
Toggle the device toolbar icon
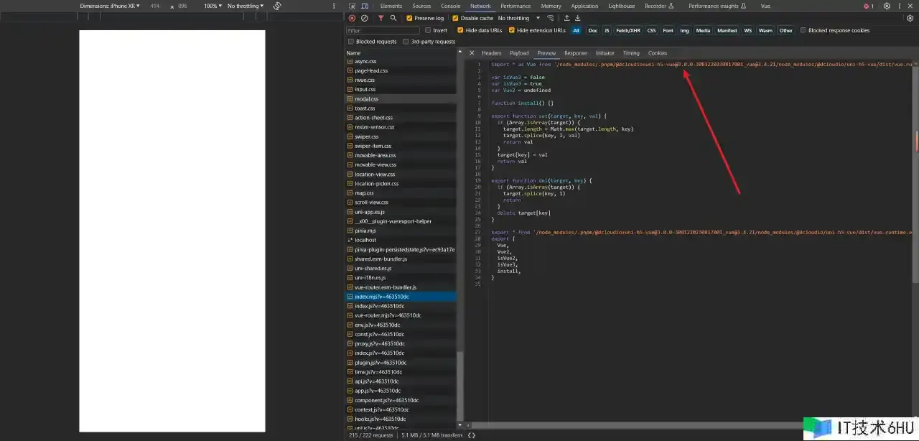365,6
